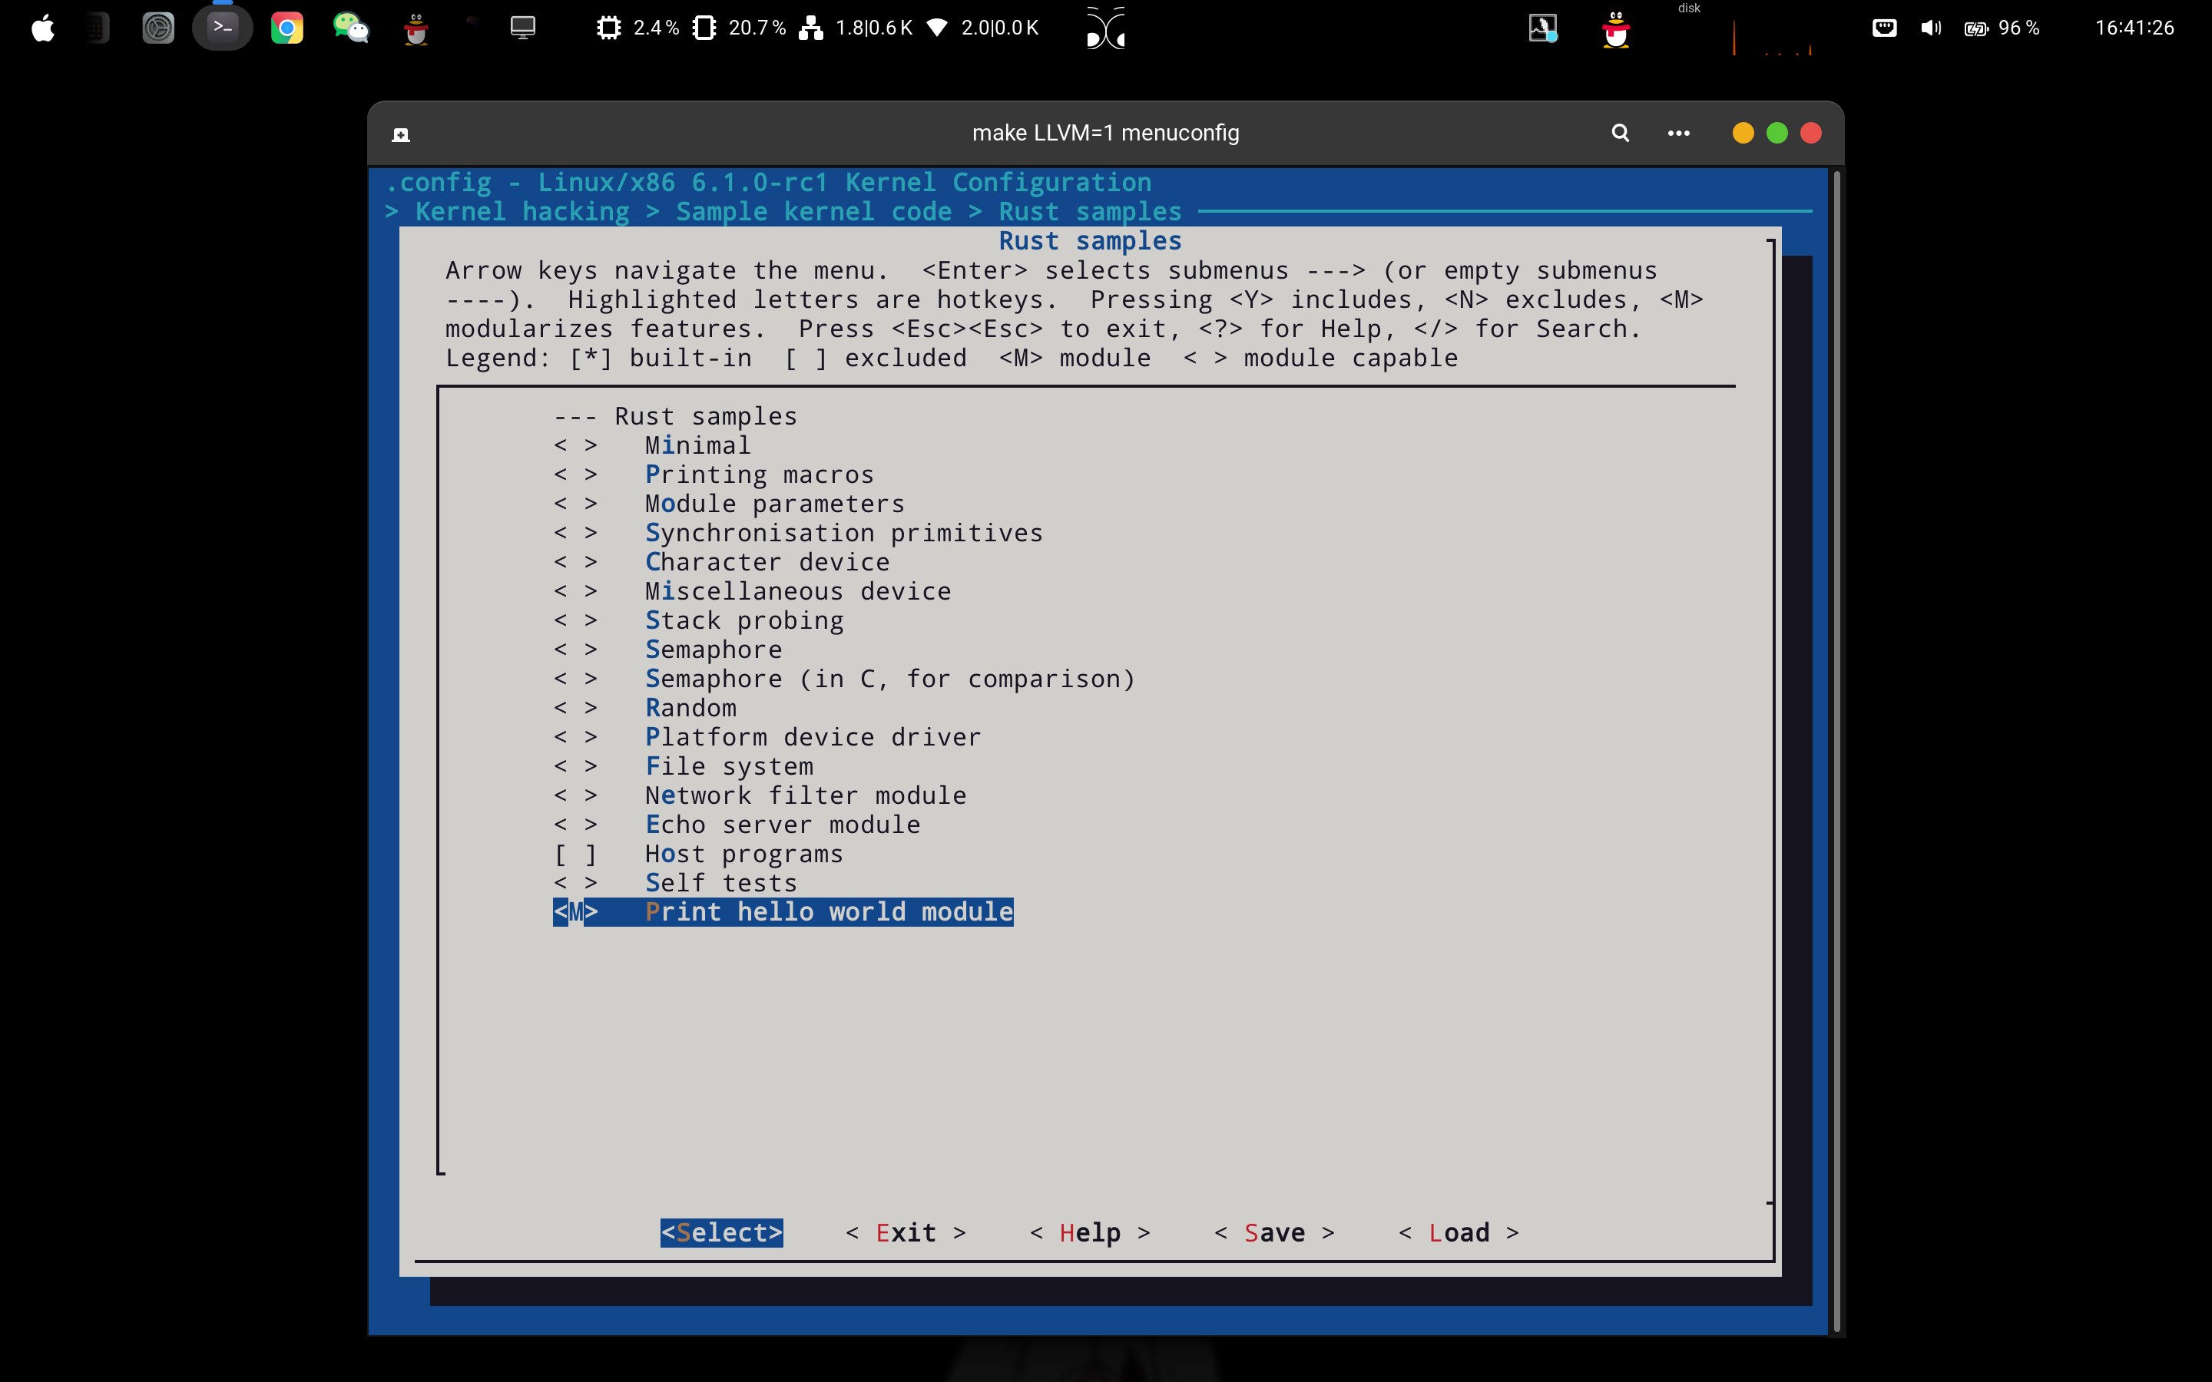
Task: Click the terminal search magnifier icon
Action: click(x=1620, y=133)
